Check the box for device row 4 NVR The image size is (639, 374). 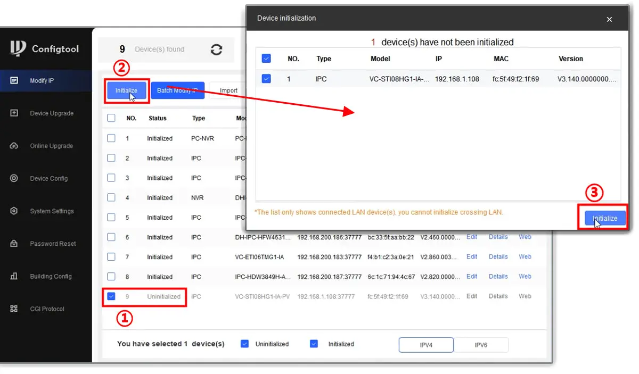[111, 197]
